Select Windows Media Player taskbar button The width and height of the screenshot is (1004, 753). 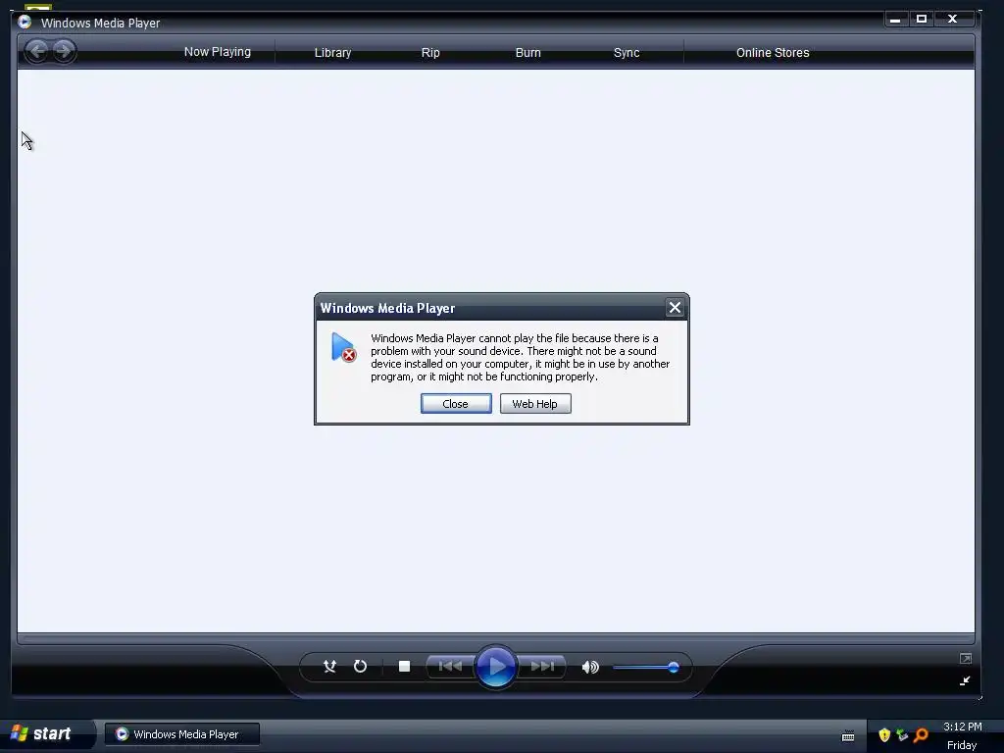coord(182,734)
